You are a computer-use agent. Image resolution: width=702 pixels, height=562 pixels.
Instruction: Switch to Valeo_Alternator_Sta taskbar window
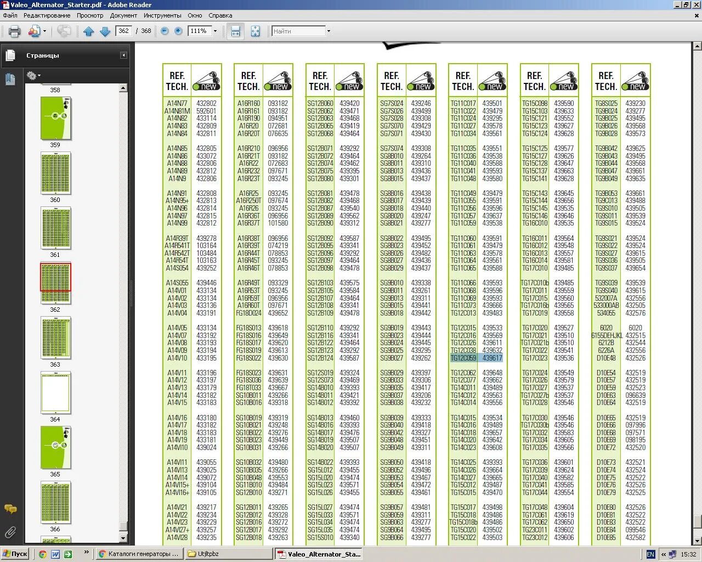[x=319, y=554]
